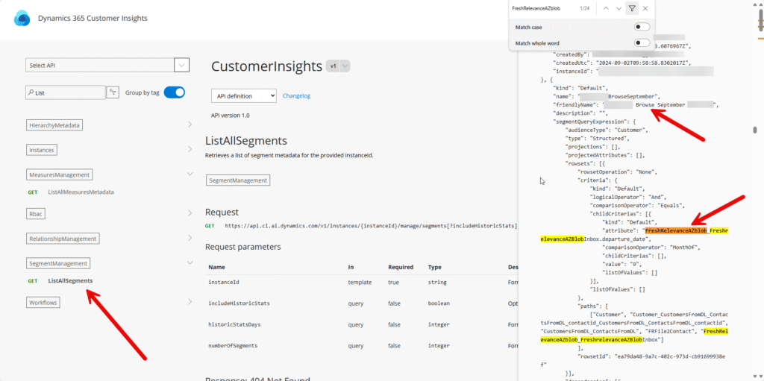764x381 pixels.
Task: Click the instanceId parameter name
Action: (224, 282)
